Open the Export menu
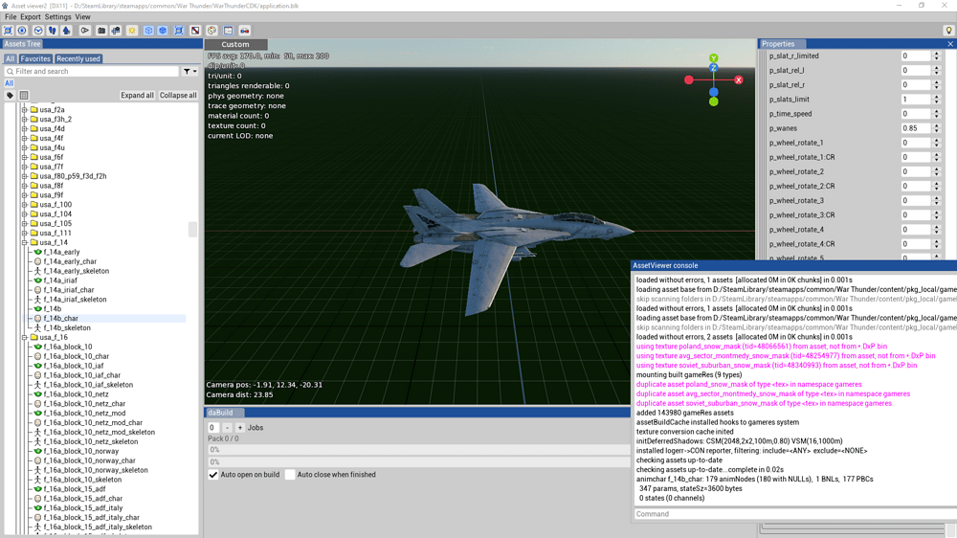The height and width of the screenshot is (538, 957). 30,17
